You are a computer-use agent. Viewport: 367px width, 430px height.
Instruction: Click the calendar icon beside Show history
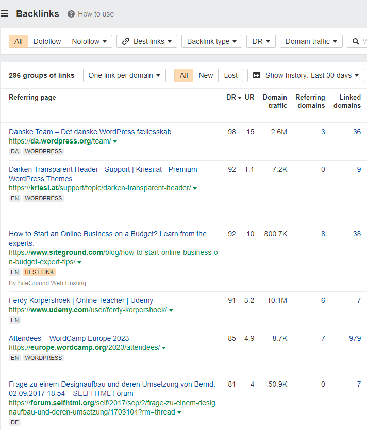click(257, 75)
